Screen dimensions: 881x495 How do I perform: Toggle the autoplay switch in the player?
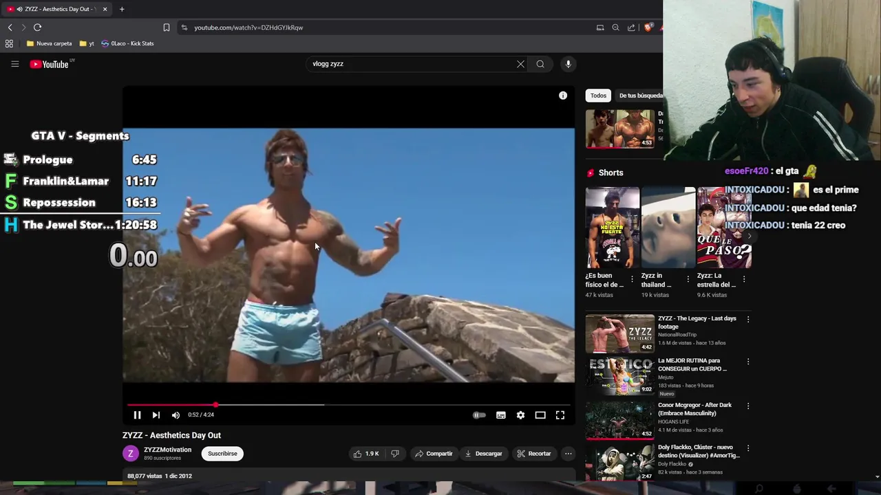coord(479,415)
